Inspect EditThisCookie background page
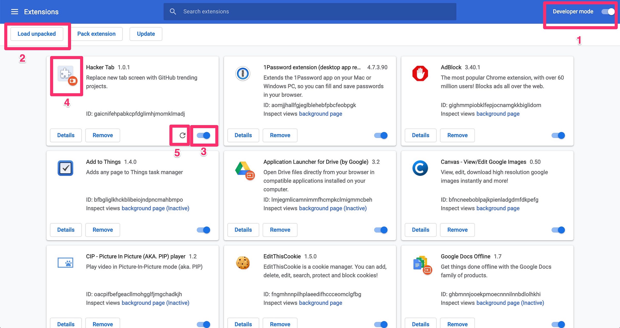This screenshot has height=328, width=620. [x=321, y=303]
